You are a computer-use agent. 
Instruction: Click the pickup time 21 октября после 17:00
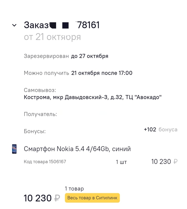point(102,73)
